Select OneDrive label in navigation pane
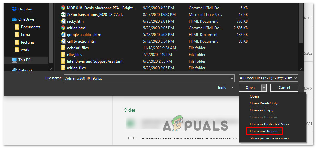The height and width of the screenshot is (148, 316). point(26,19)
